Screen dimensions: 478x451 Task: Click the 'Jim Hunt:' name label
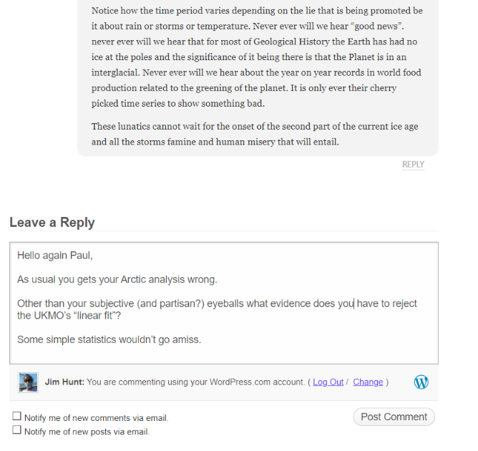pyautogui.click(x=64, y=382)
